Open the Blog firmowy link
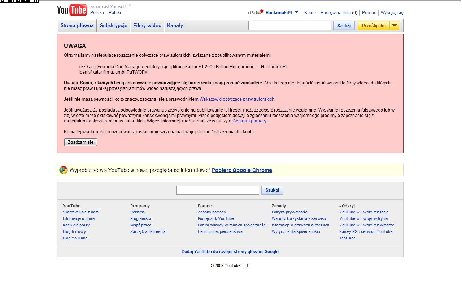 coord(74,231)
